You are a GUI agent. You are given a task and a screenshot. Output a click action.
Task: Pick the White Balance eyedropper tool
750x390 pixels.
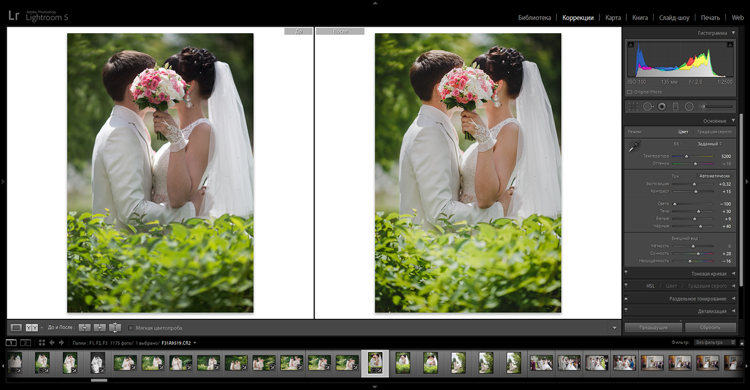(634, 146)
